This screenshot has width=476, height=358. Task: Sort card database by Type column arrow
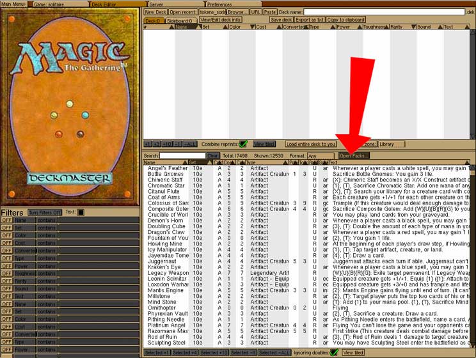[285, 162]
